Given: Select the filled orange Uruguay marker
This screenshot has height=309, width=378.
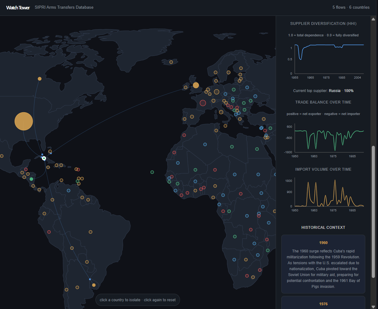Looking at the screenshot, I should pyautogui.click(x=94, y=285).
